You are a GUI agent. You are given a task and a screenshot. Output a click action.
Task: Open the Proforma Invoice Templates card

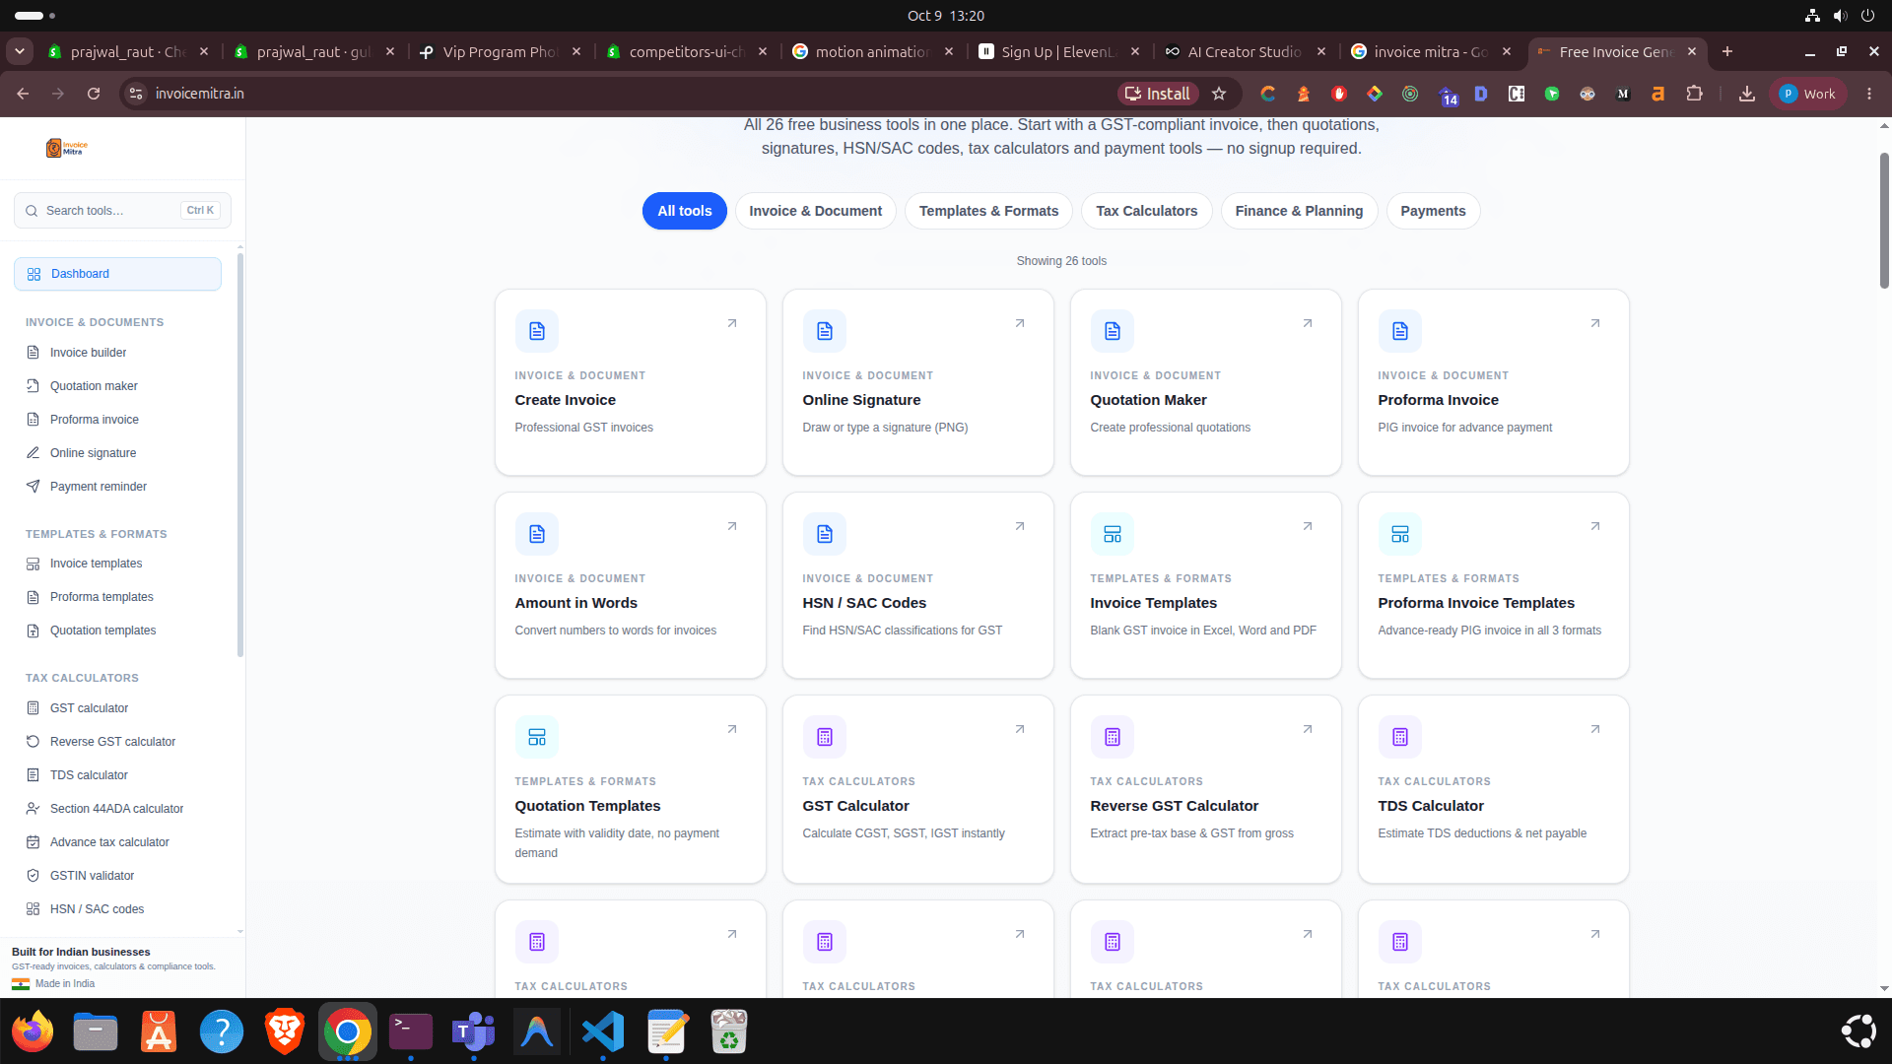(x=1494, y=585)
